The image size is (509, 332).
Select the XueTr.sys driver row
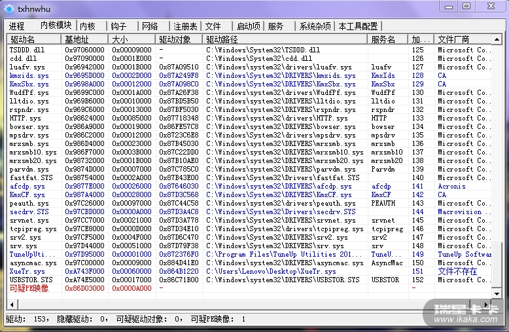click(249, 271)
